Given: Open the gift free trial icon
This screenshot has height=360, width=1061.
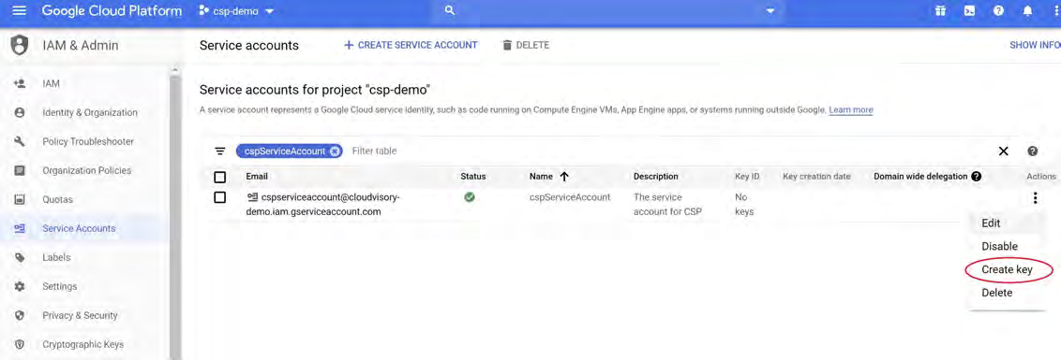Looking at the screenshot, I should (x=940, y=11).
